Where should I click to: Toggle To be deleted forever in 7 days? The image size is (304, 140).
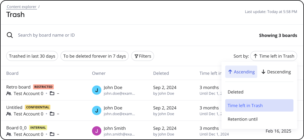click(x=94, y=56)
